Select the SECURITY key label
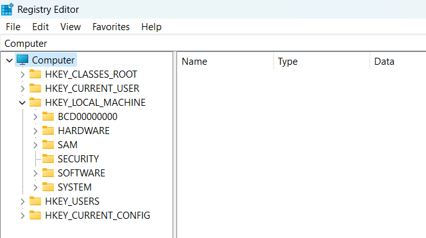 point(78,159)
